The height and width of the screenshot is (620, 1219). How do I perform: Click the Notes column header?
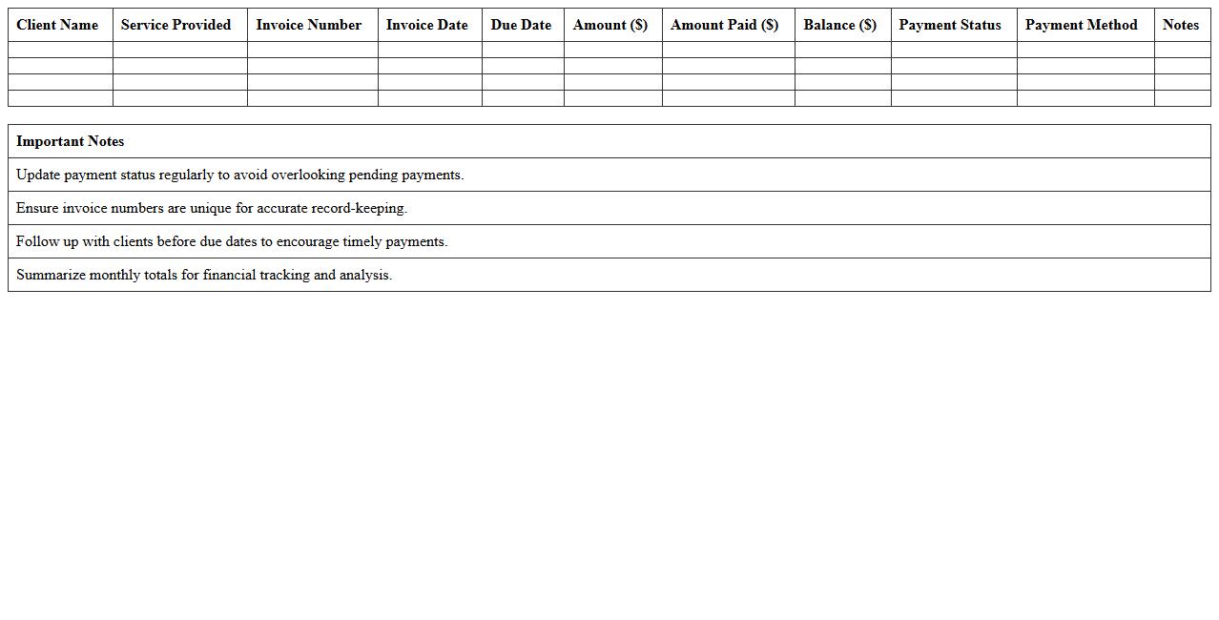tap(1180, 25)
